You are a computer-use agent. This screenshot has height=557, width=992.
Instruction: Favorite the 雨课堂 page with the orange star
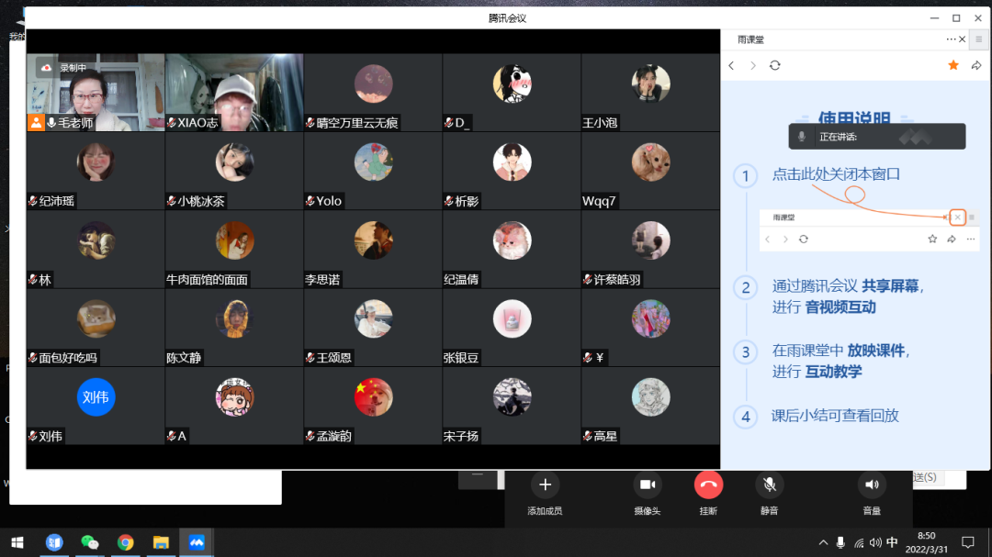(953, 65)
